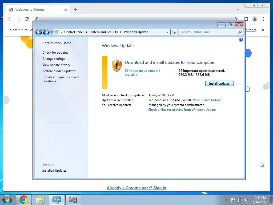Open Chrome from the taskbar
This screenshot has width=273, height=205.
[x=24, y=200]
